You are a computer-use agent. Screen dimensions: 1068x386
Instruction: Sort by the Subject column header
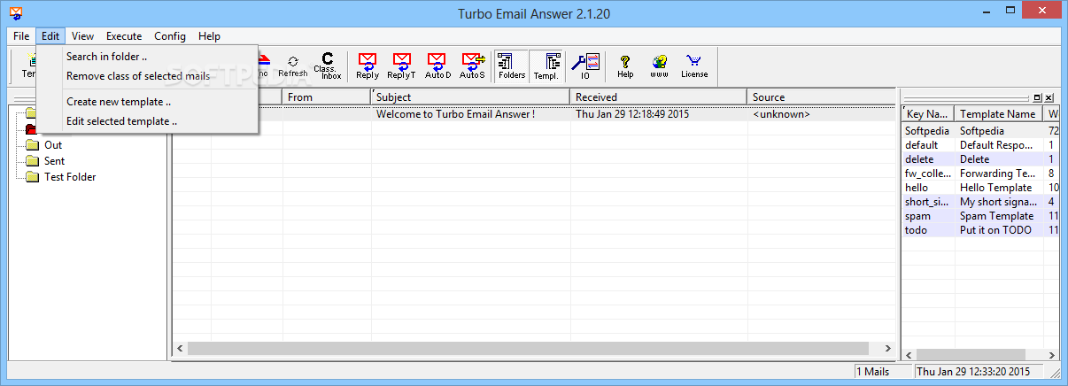click(470, 97)
